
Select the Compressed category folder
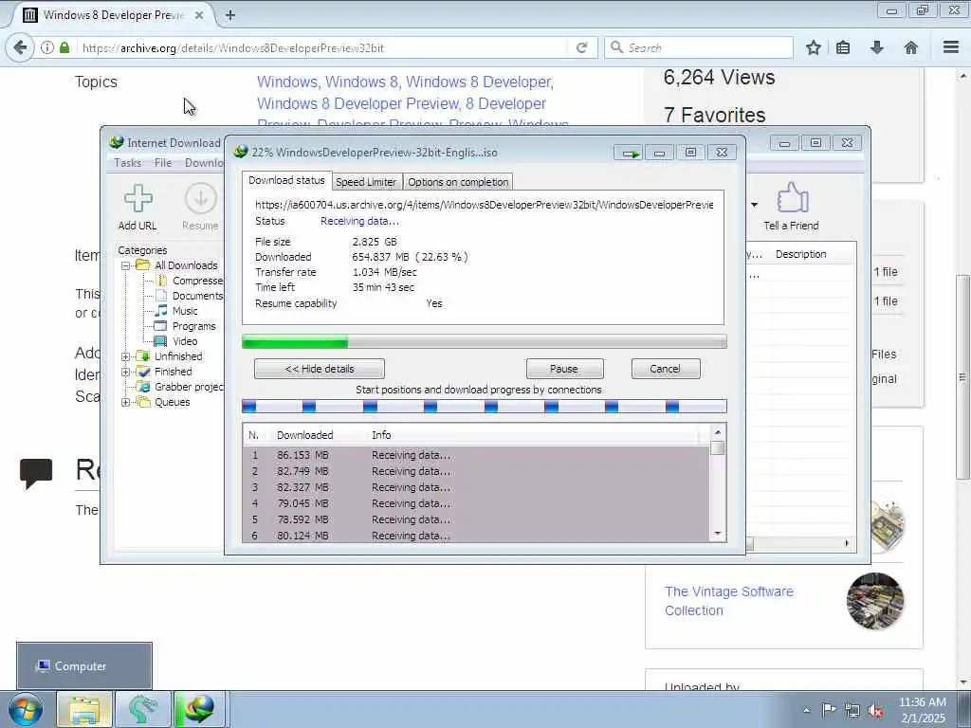click(x=189, y=281)
